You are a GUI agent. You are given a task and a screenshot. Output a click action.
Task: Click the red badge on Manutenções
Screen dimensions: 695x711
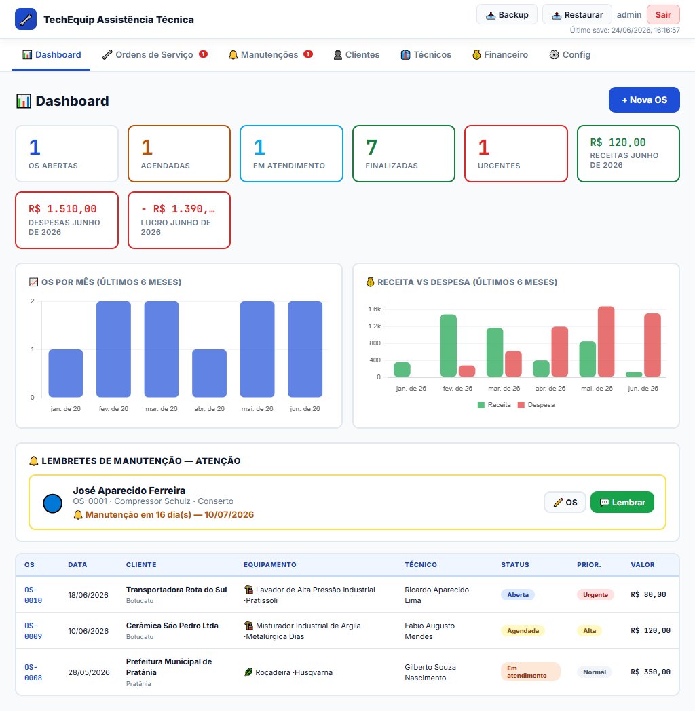308,54
